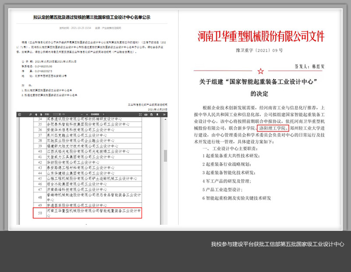The image size is (351, 272).
Task: Click the page number input field
Action: (57, 114)
